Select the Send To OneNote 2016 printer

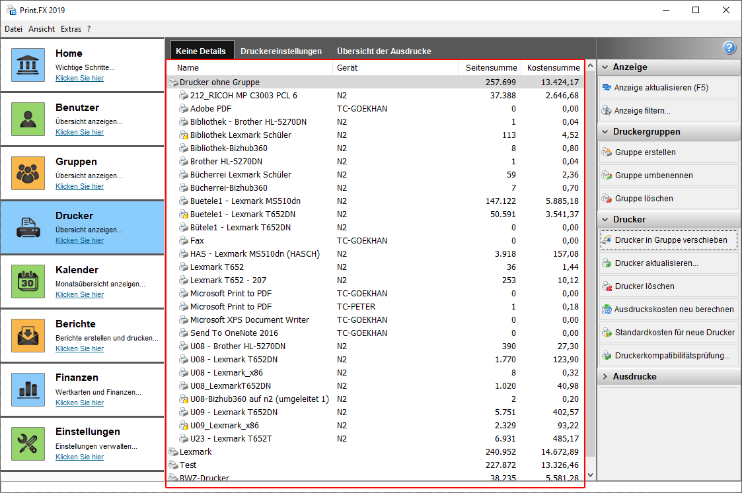pyautogui.click(x=376, y=333)
